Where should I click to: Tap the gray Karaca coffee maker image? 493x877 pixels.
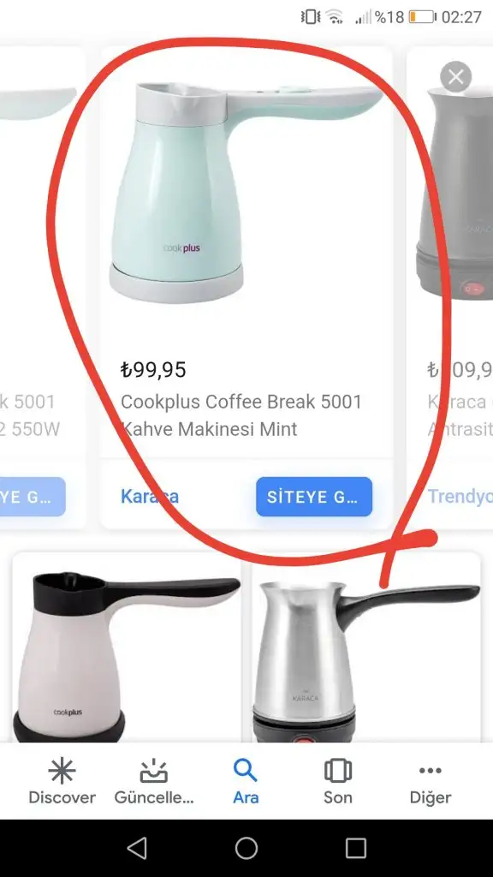tap(454, 193)
